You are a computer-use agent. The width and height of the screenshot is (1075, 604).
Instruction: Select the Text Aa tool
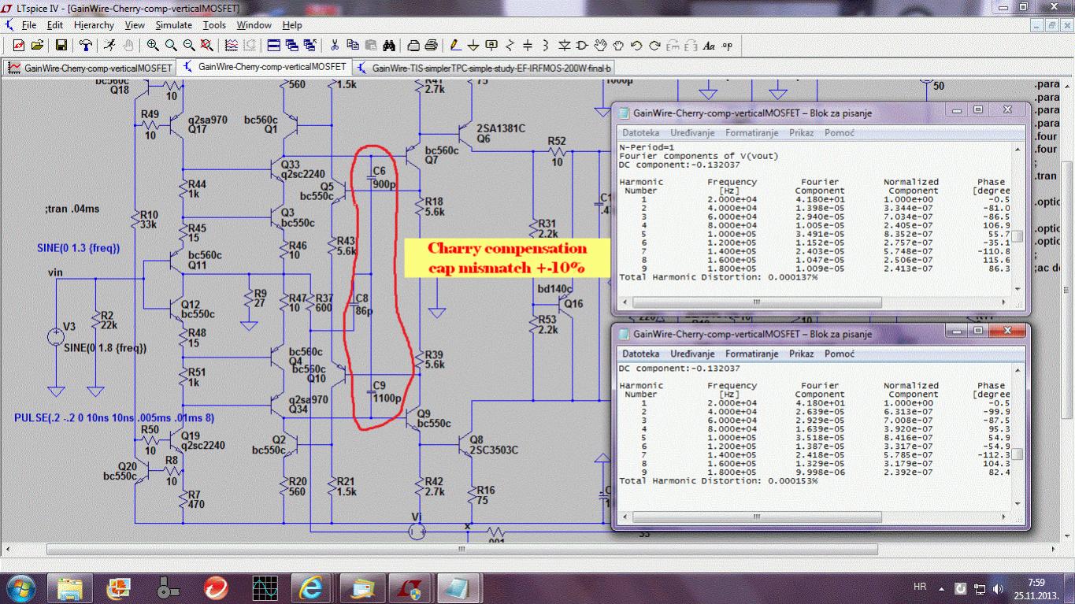[x=709, y=46]
